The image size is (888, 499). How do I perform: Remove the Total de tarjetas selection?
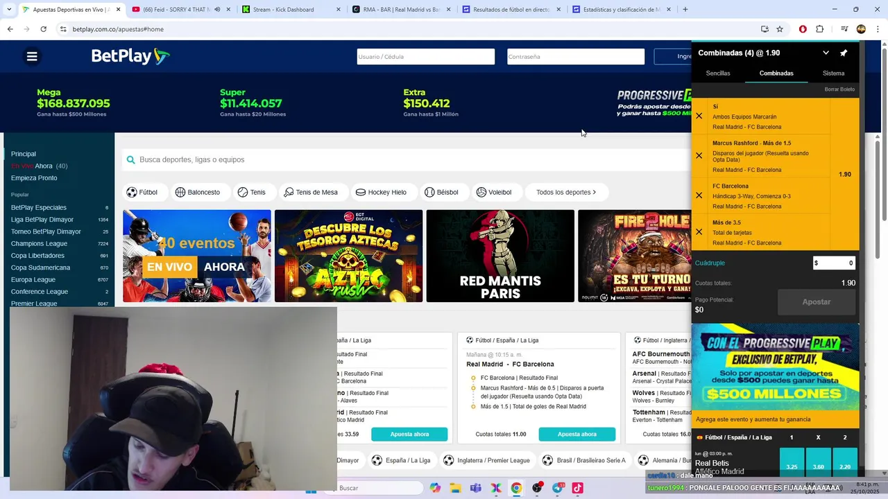pyautogui.click(x=699, y=232)
